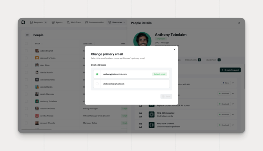The image size is (263, 151).
Task: Check the box for Anais Marceau
Action: [x=26, y=94]
